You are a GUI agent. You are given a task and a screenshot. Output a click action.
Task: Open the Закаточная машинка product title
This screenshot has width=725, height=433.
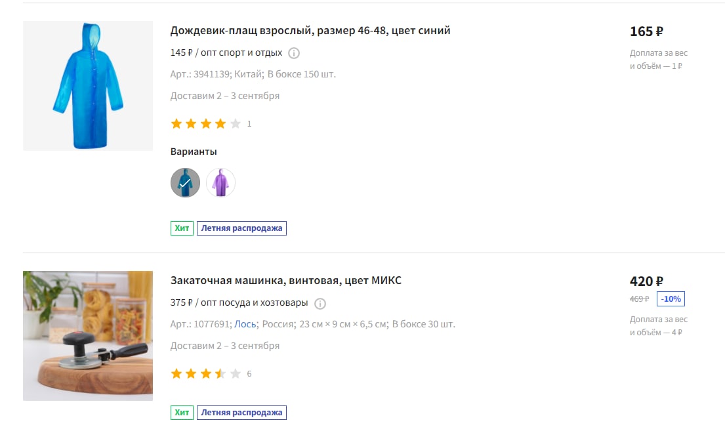(286, 281)
